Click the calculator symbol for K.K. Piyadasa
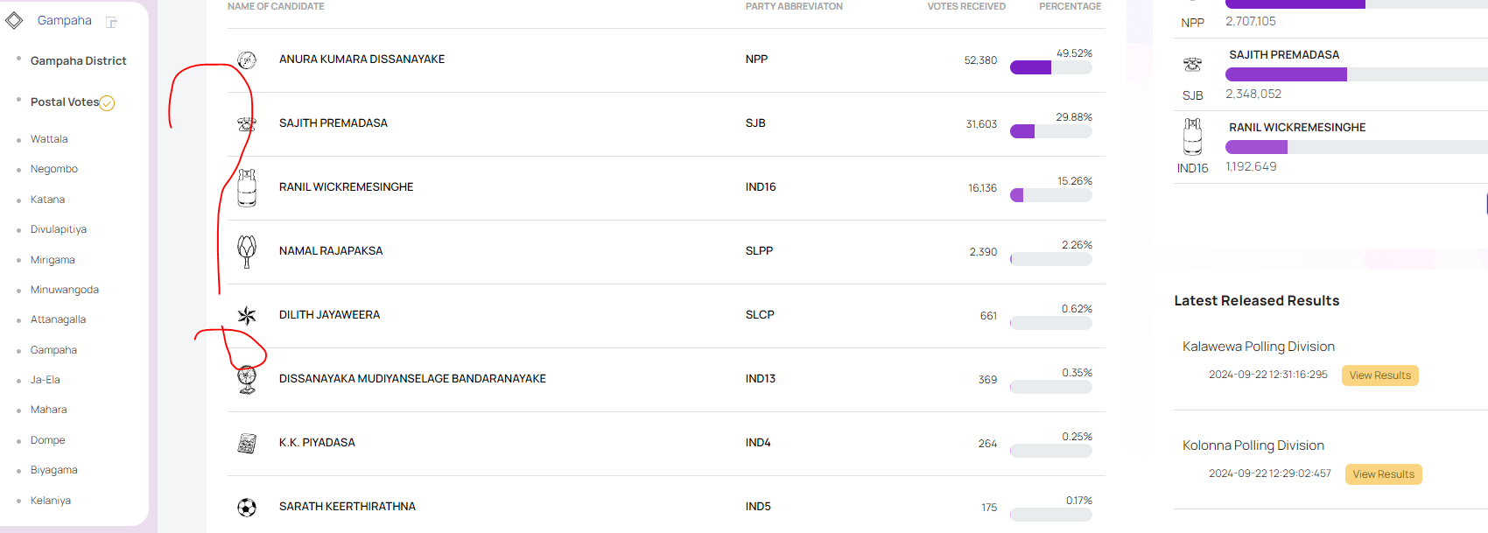The width and height of the screenshot is (1488, 533). pos(247,443)
